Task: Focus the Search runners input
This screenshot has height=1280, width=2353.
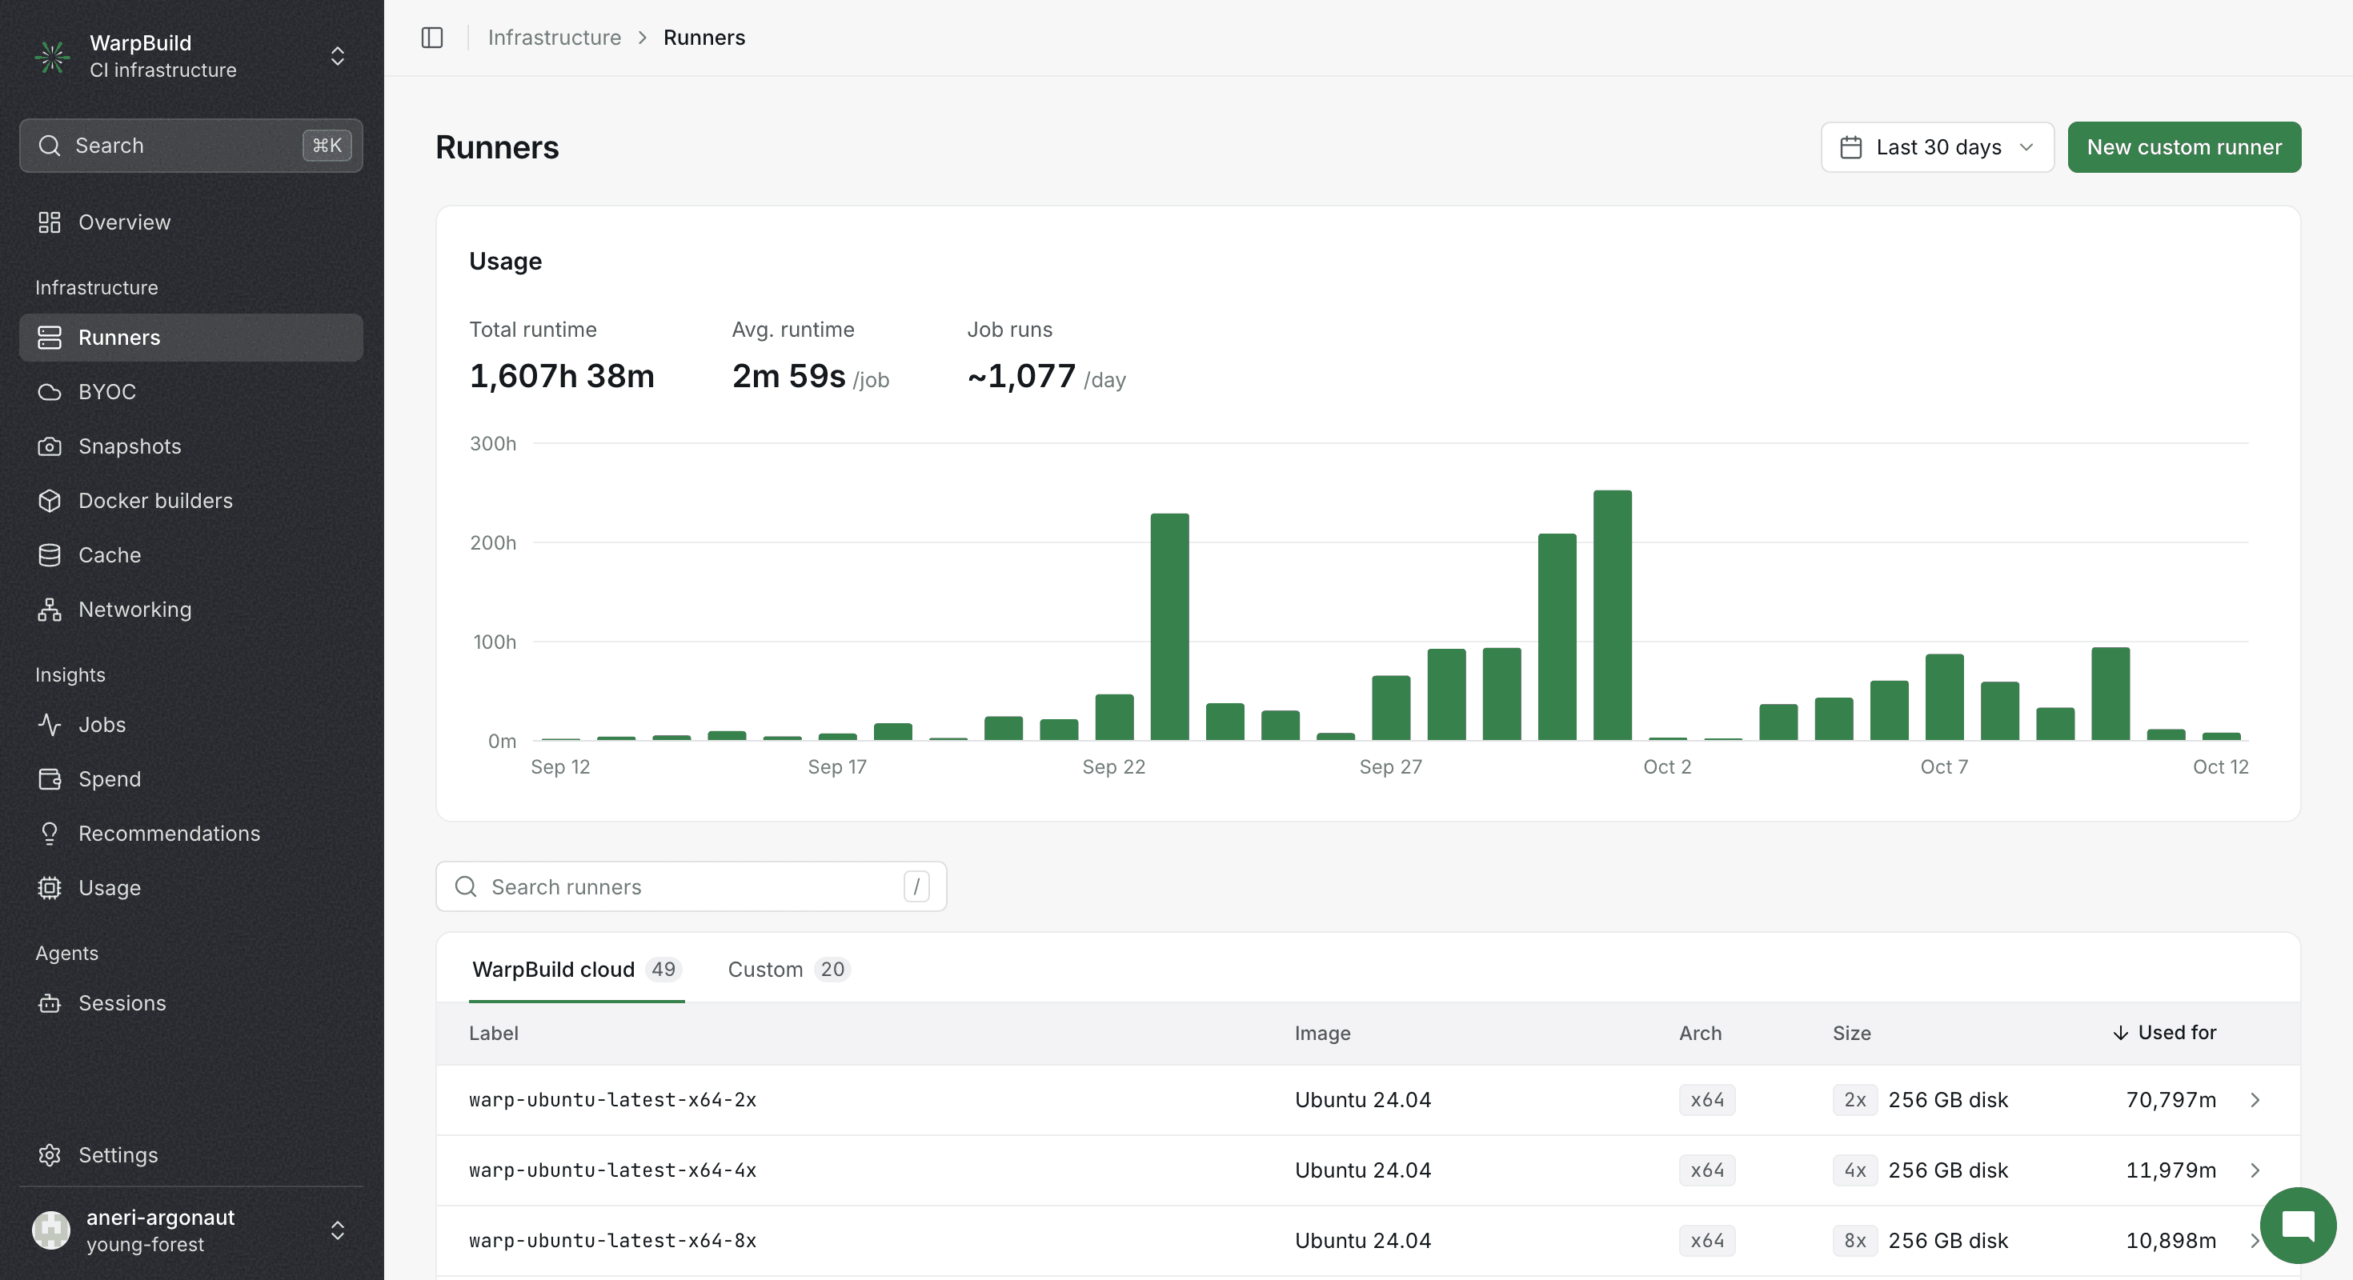Action: 691,886
